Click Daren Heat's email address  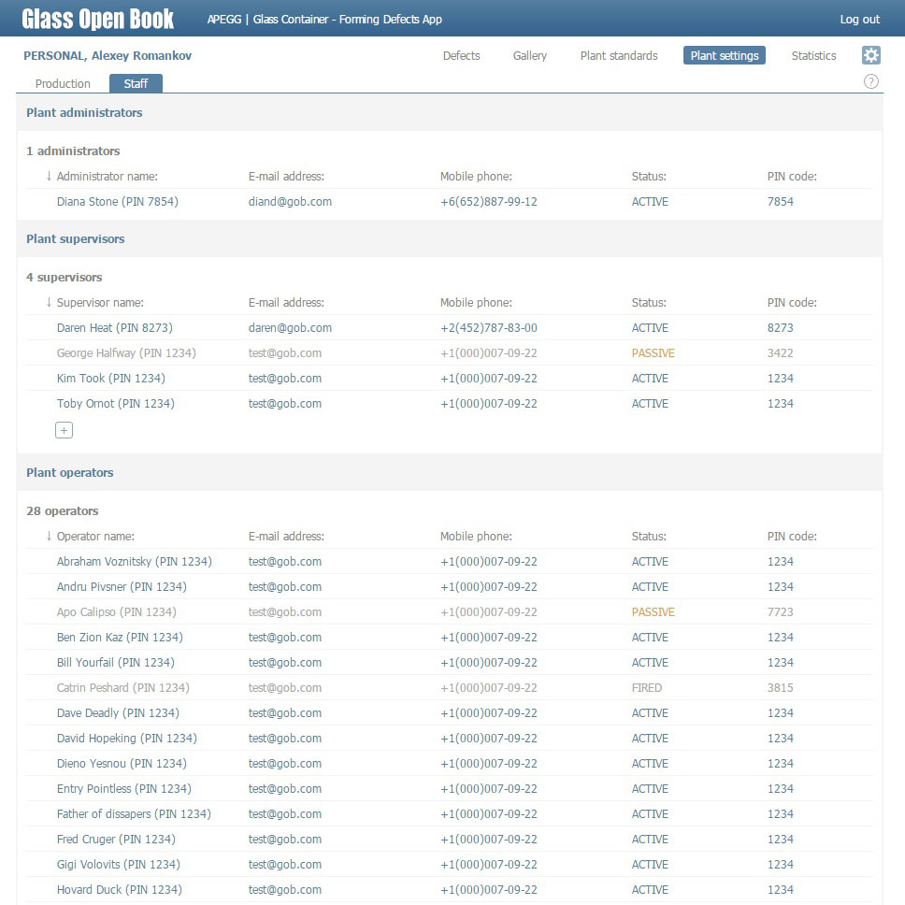[x=290, y=328]
